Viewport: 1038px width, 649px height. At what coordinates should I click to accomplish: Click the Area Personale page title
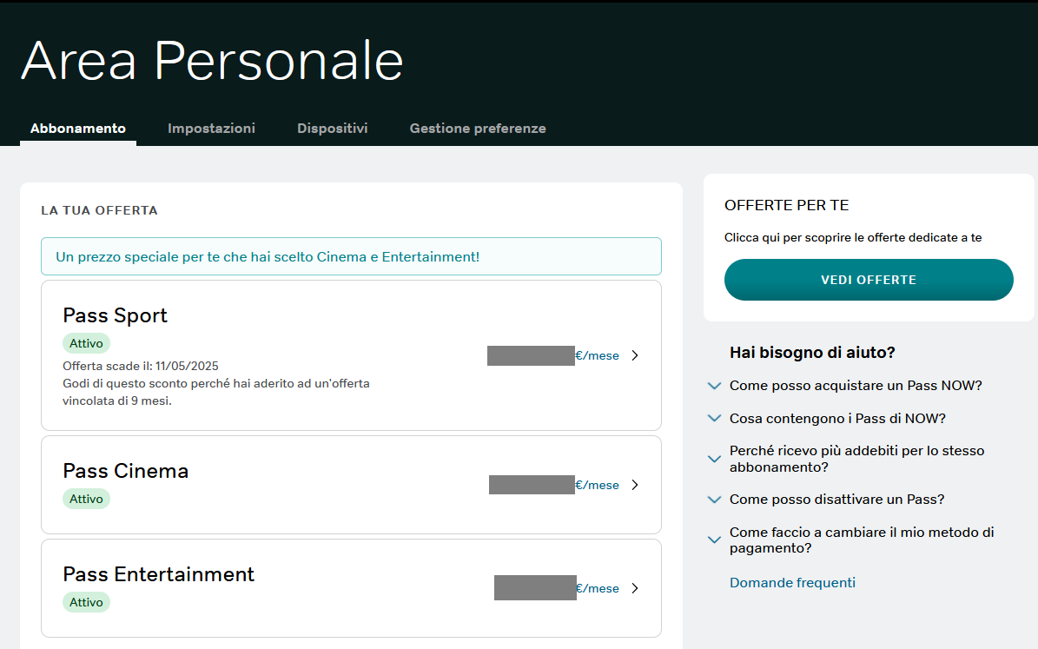pos(212,60)
